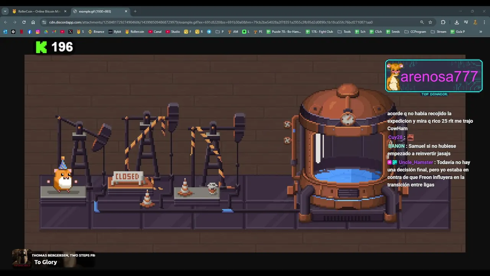This screenshot has width=490, height=276.
Task: Click the Cuy28 chat username
Action: coord(395,137)
